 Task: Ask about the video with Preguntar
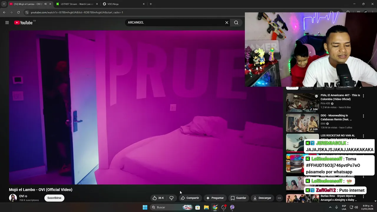pos(215,198)
